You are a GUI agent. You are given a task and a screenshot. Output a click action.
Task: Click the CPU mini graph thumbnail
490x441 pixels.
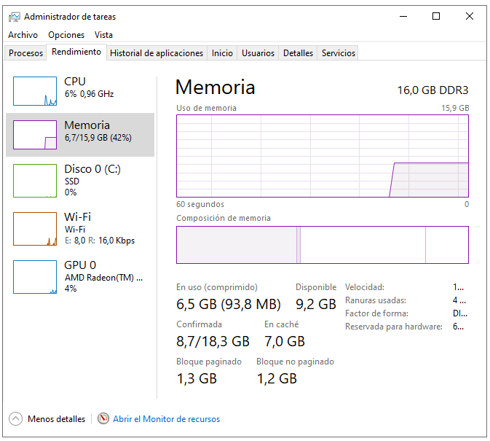coord(35,91)
